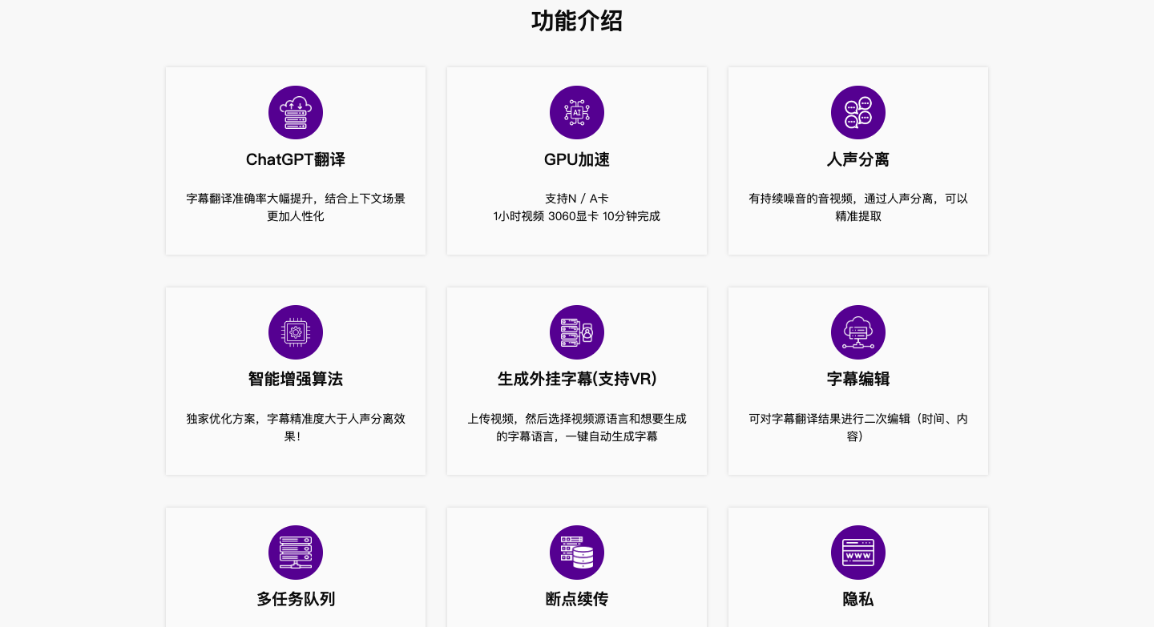Image resolution: width=1154 pixels, height=627 pixels.
Task: Click the GPU加速 card title
Action: coord(577,159)
